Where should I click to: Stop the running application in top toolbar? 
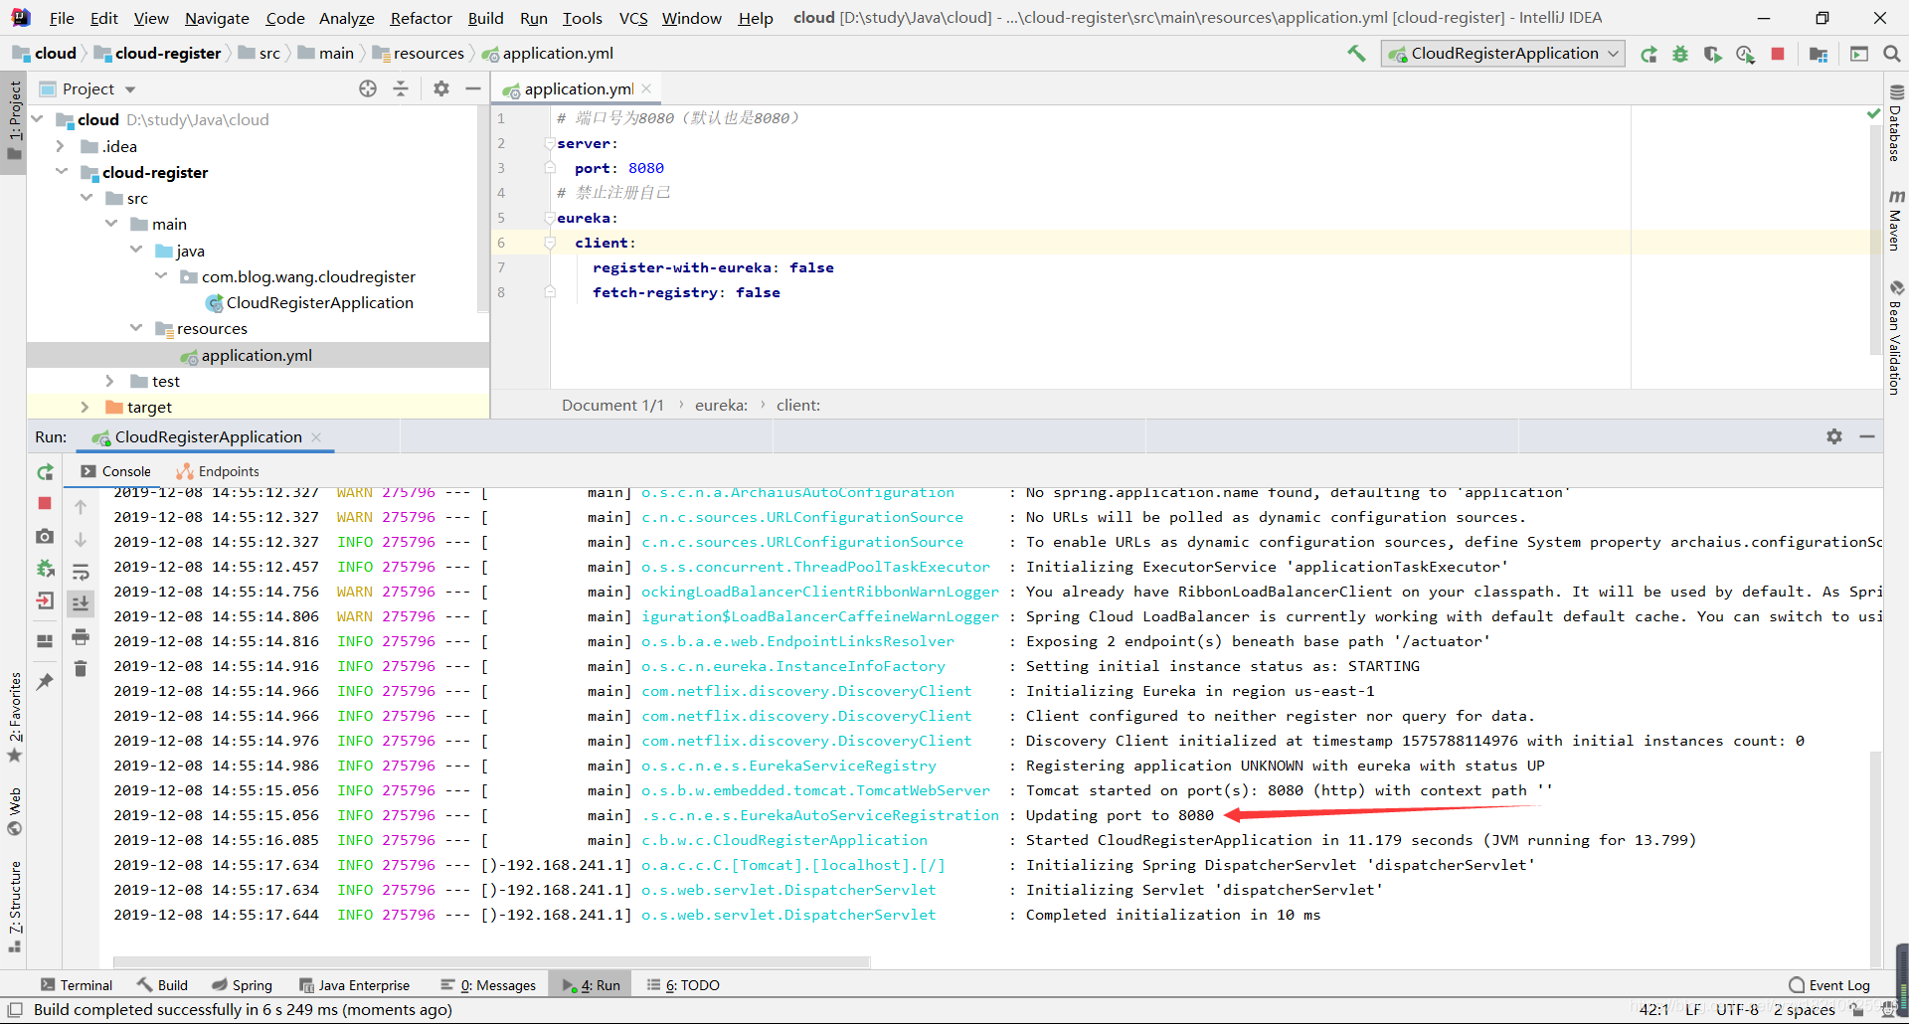click(1778, 54)
